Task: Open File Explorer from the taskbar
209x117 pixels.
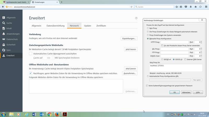Action: click(11, 114)
